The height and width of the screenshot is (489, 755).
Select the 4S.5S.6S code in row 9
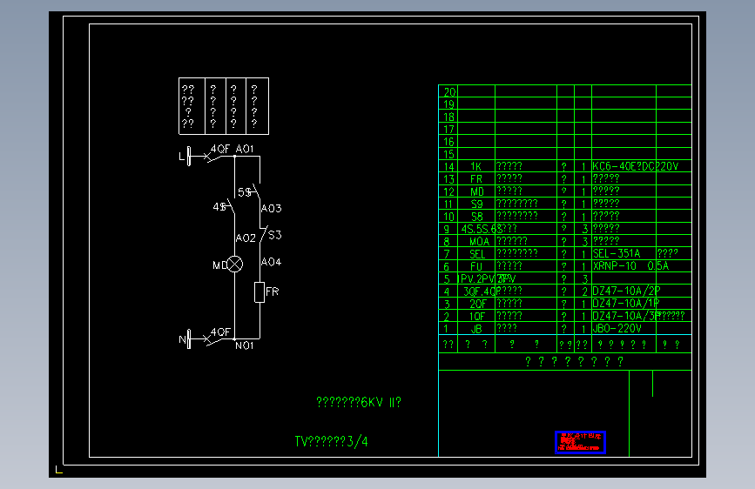click(482, 229)
